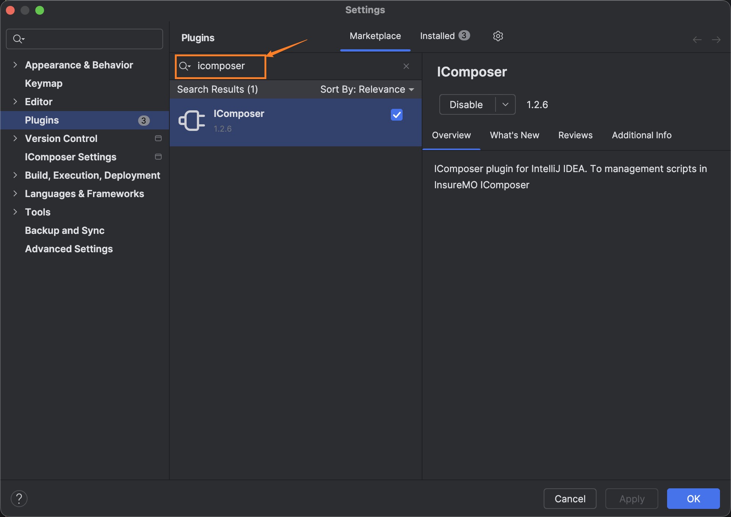Viewport: 731px width, 517px height.
Task: Click the forward navigation arrow
Action: click(x=716, y=39)
